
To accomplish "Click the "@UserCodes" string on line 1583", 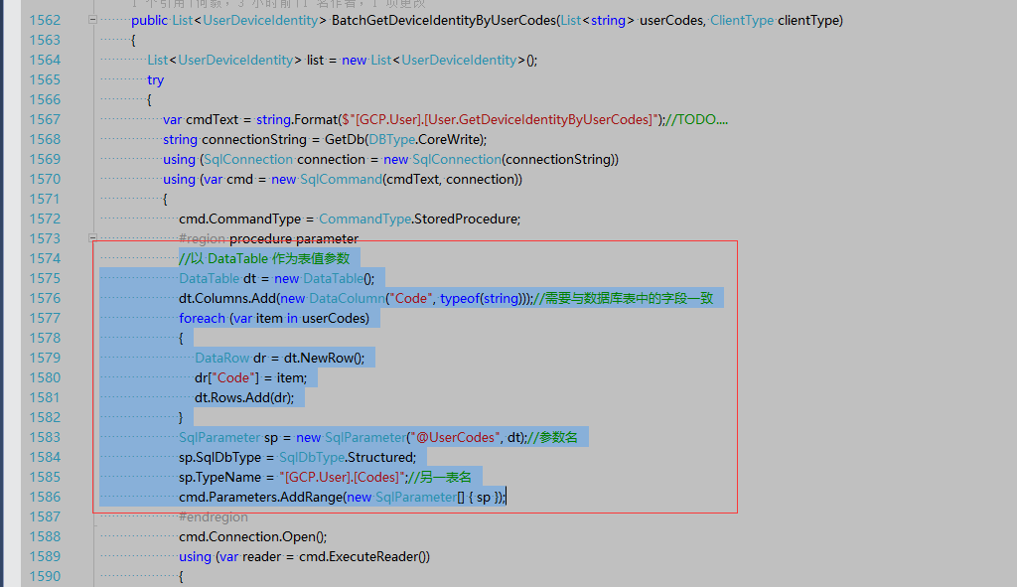I will (455, 437).
